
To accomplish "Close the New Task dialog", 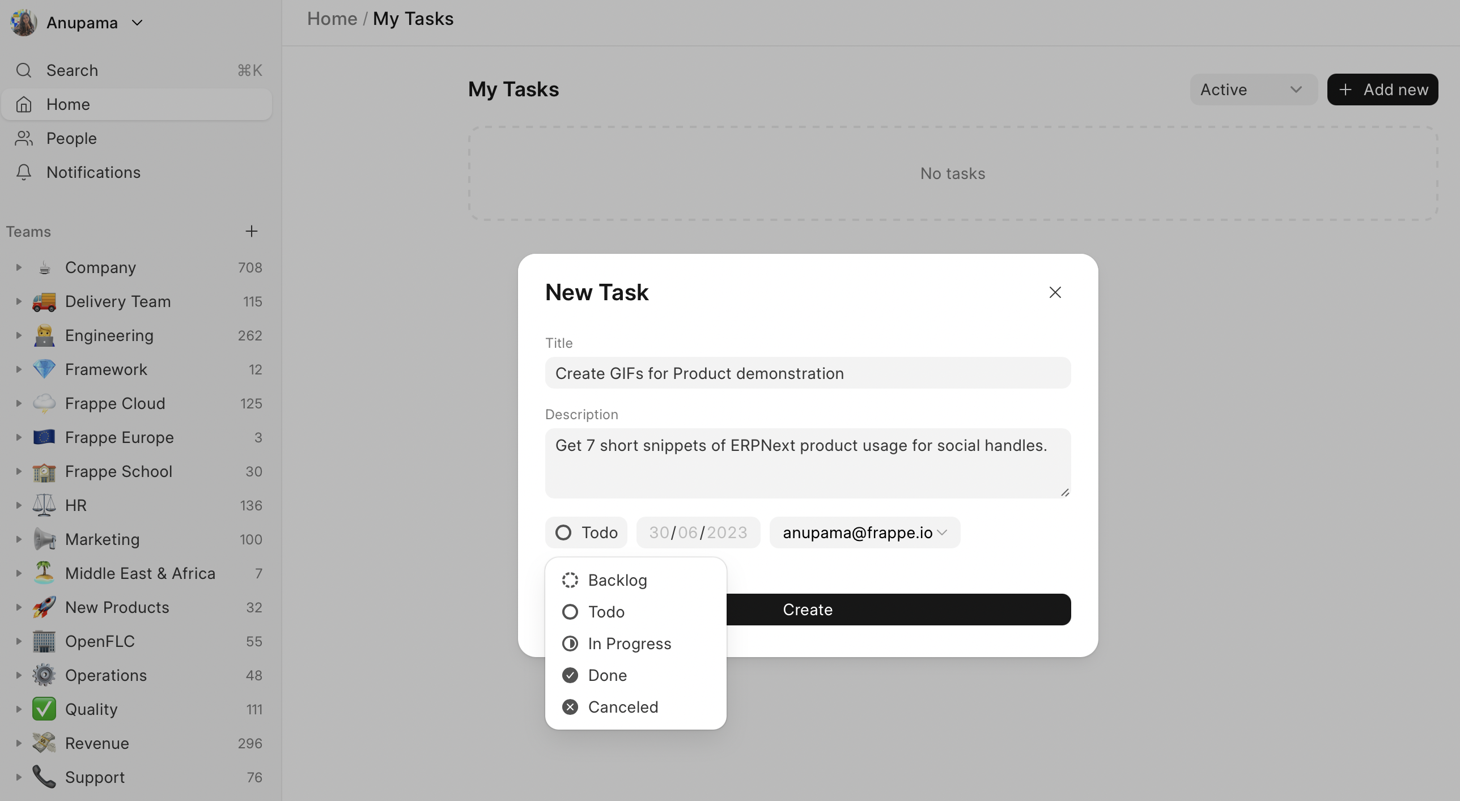I will coord(1055,292).
